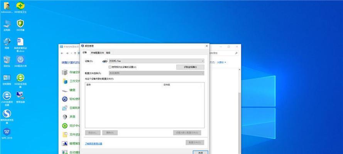Click the 工作文件夹 icon in Control Panel
Viewport: 343px width, 154px height.
65,81
